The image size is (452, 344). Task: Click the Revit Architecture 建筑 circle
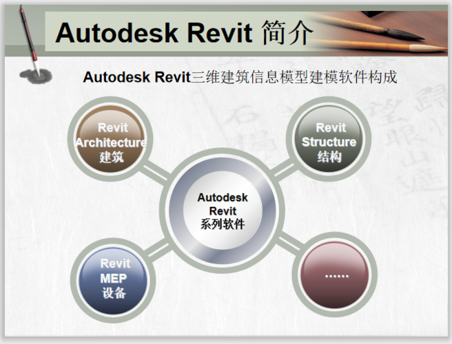click(110, 139)
